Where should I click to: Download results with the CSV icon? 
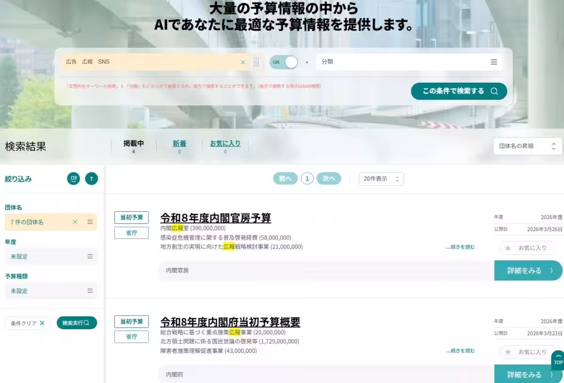(x=73, y=179)
